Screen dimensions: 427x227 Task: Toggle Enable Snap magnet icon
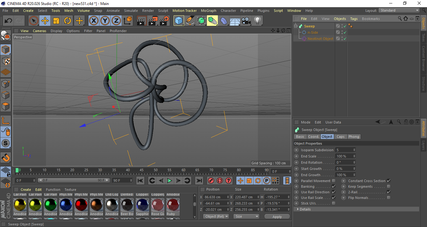[6, 158]
